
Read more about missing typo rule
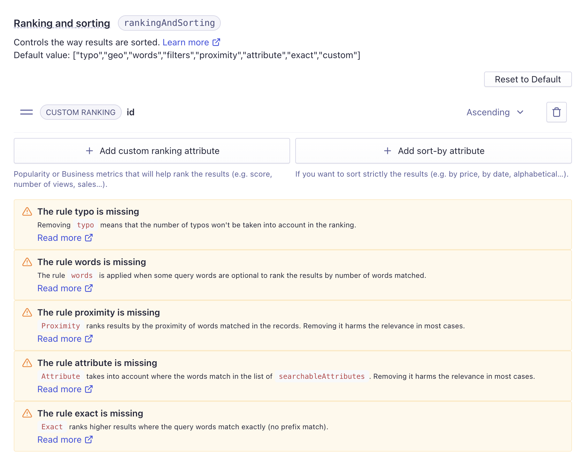tap(65, 238)
